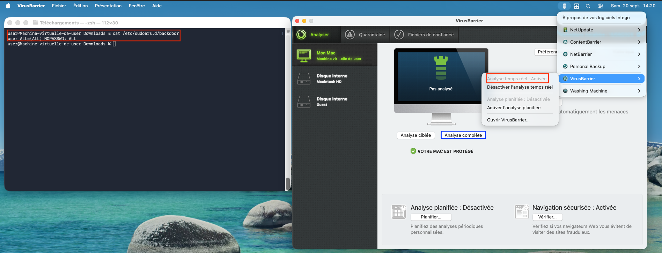This screenshot has width=662, height=253.
Task: Expand the Personal Backup submenu
Action: click(639, 67)
